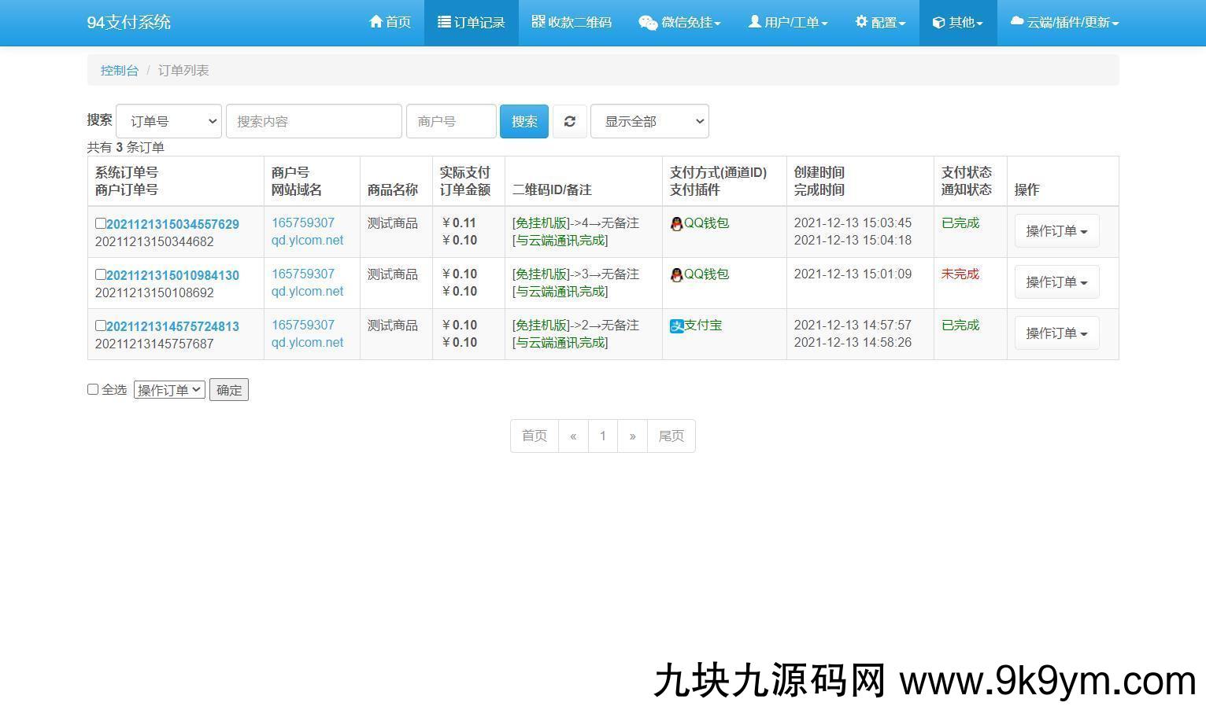Viewport: 1206px width, 710px height.
Task: Click the refresh icon button
Action: 569,121
